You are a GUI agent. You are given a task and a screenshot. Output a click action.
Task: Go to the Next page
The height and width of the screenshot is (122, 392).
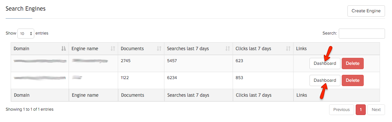pos(376,109)
